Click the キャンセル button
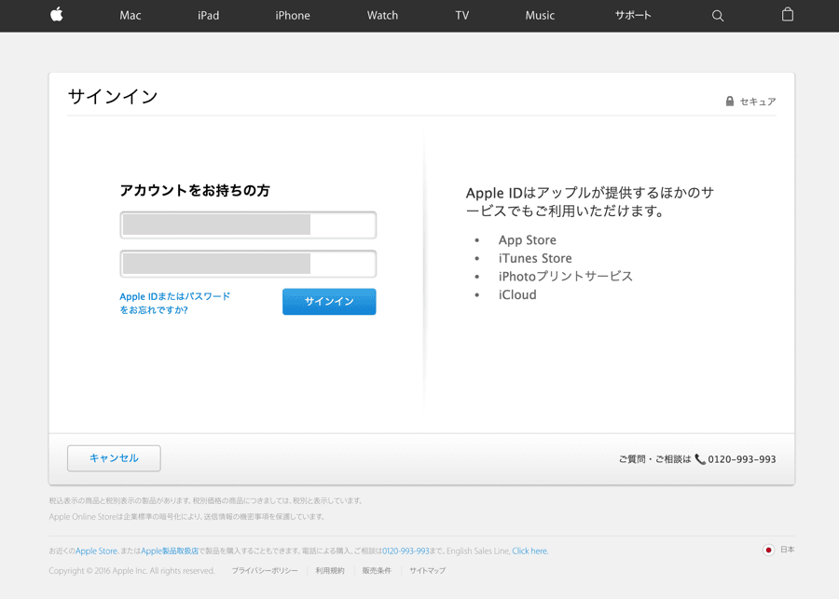 [x=114, y=458]
